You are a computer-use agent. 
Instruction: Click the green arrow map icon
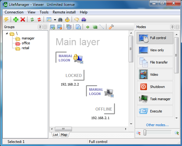(88, 27)
